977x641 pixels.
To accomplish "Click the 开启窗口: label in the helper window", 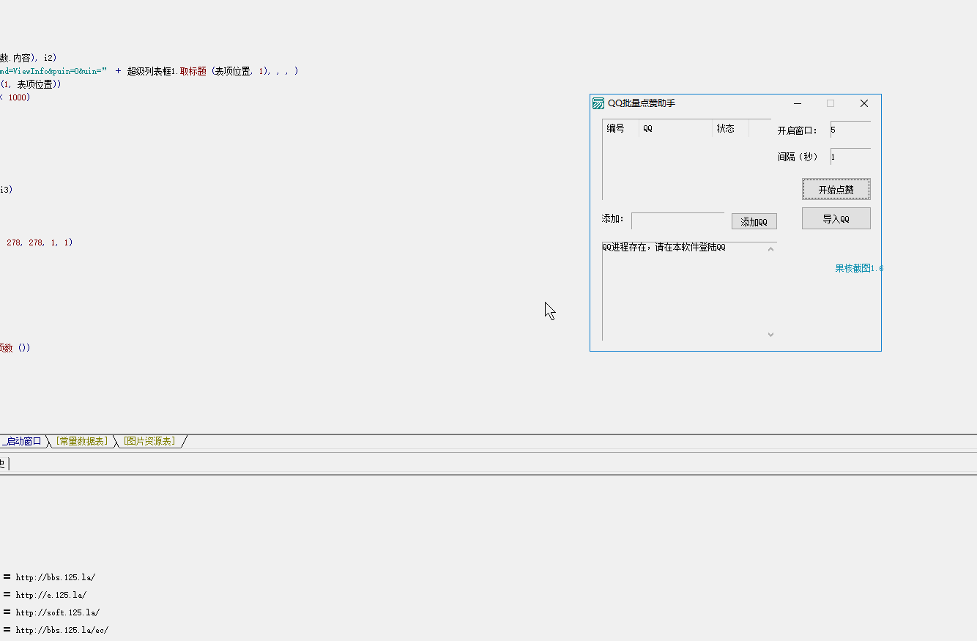I will point(798,130).
